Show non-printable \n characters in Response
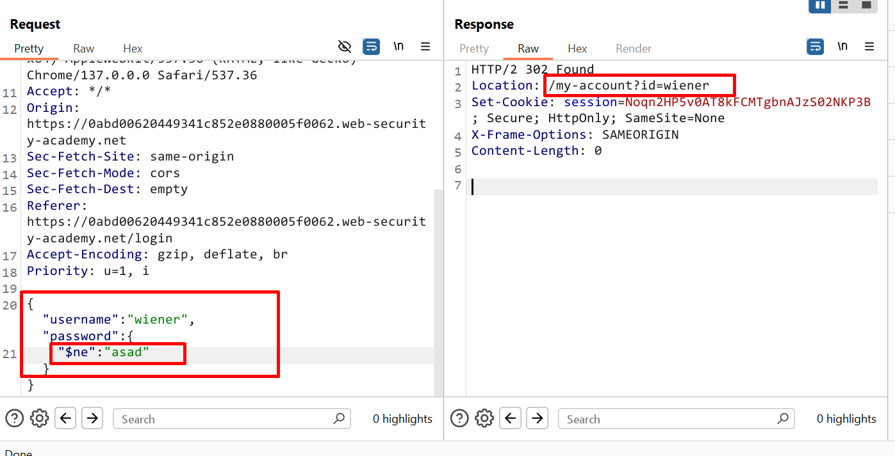This screenshot has width=895, height=456. pos(842,47)
